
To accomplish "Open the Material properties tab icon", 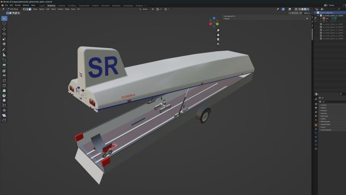I will tap(316, 149).
